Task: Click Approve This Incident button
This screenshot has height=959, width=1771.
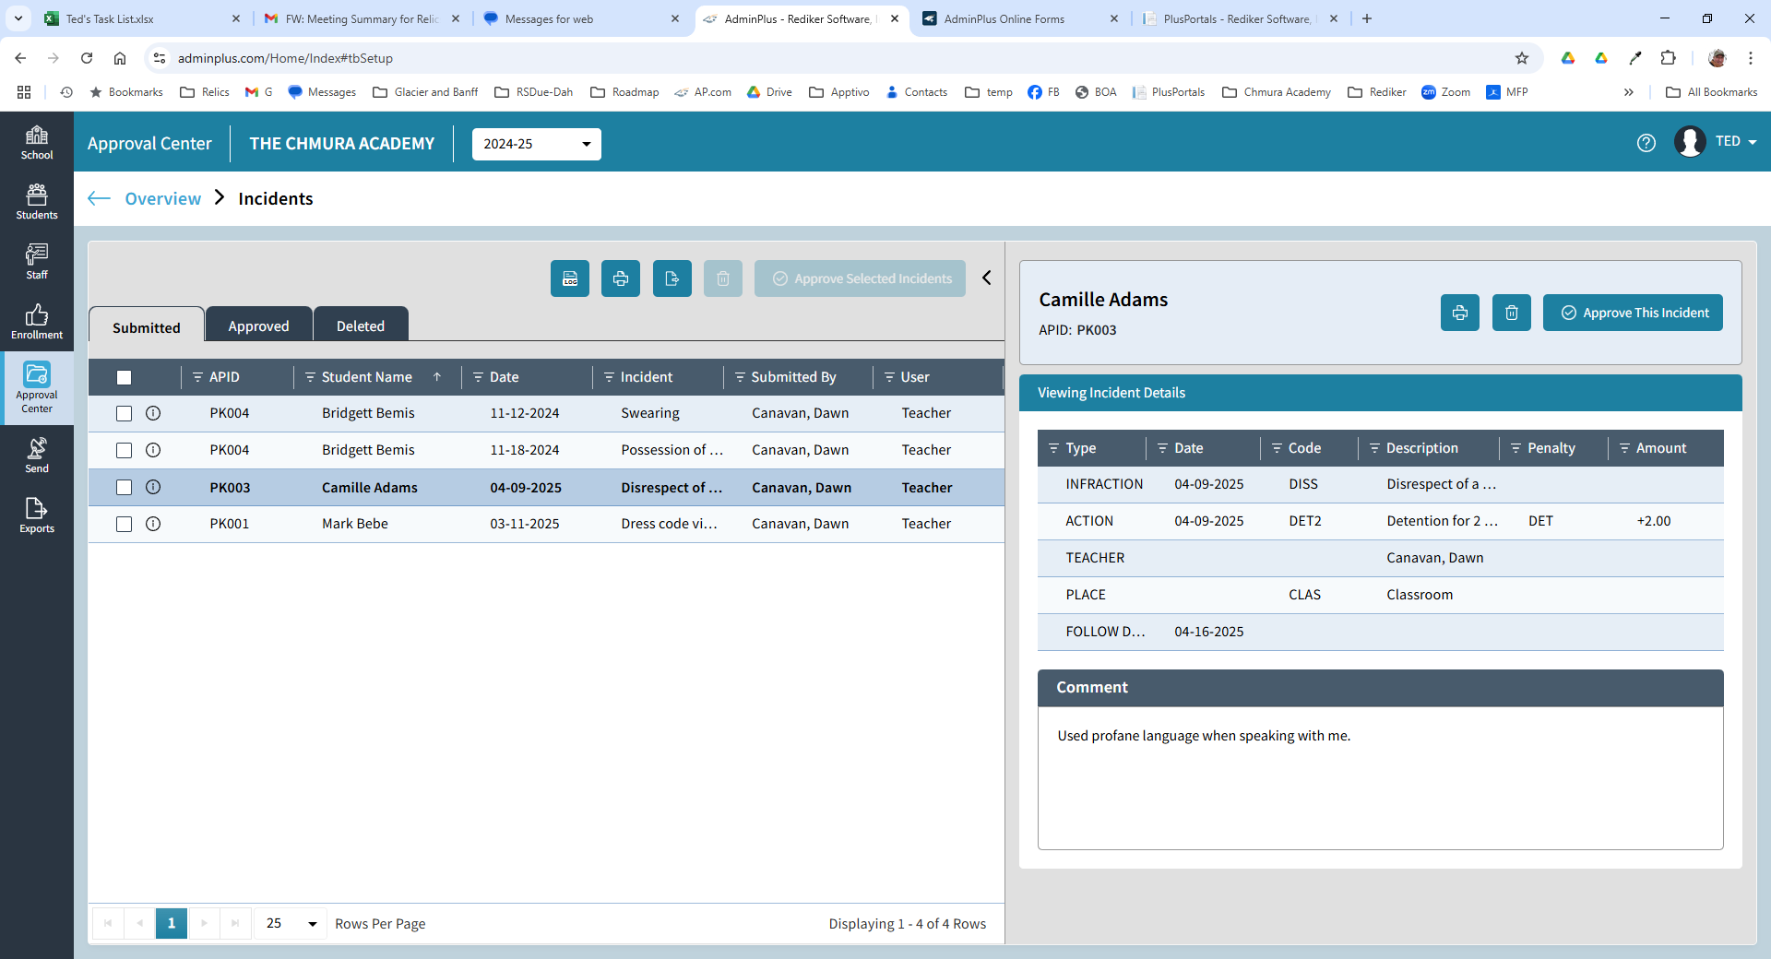Action: [x=1633, y=313]
